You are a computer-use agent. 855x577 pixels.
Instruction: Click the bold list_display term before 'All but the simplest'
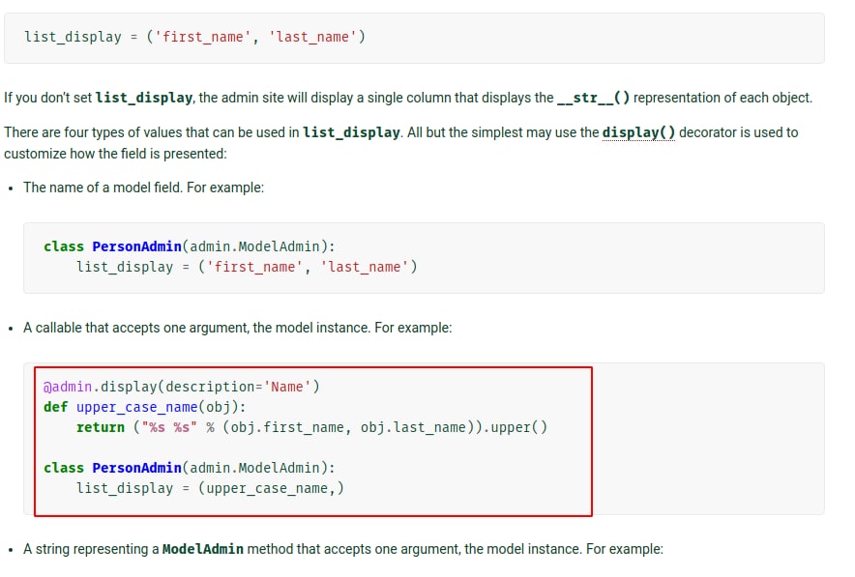[x=351, y=132]
